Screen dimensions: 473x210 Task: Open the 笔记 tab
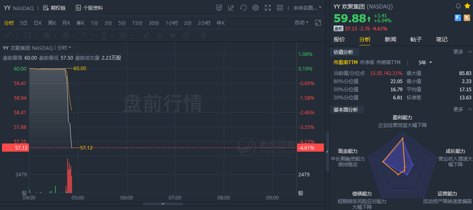coord(442,39)
